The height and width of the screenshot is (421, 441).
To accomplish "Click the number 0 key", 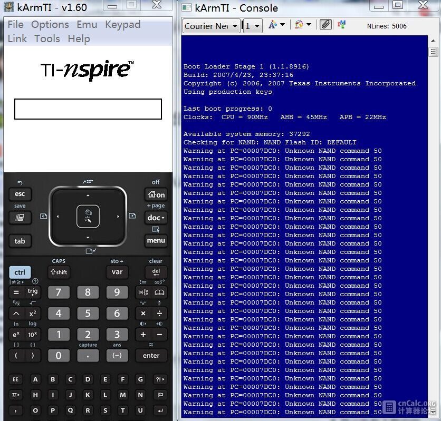I will click(x=59, y=356).
